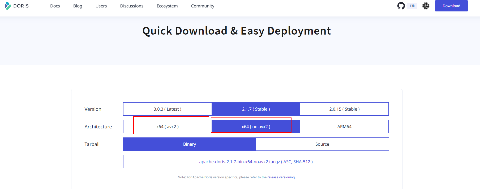Click the Quick Download & Easy Deployment heading

pos(237,31)
